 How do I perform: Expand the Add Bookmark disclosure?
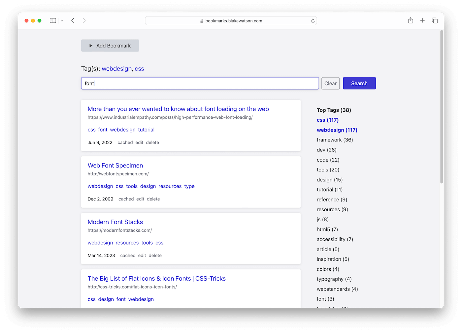[110, 45]
